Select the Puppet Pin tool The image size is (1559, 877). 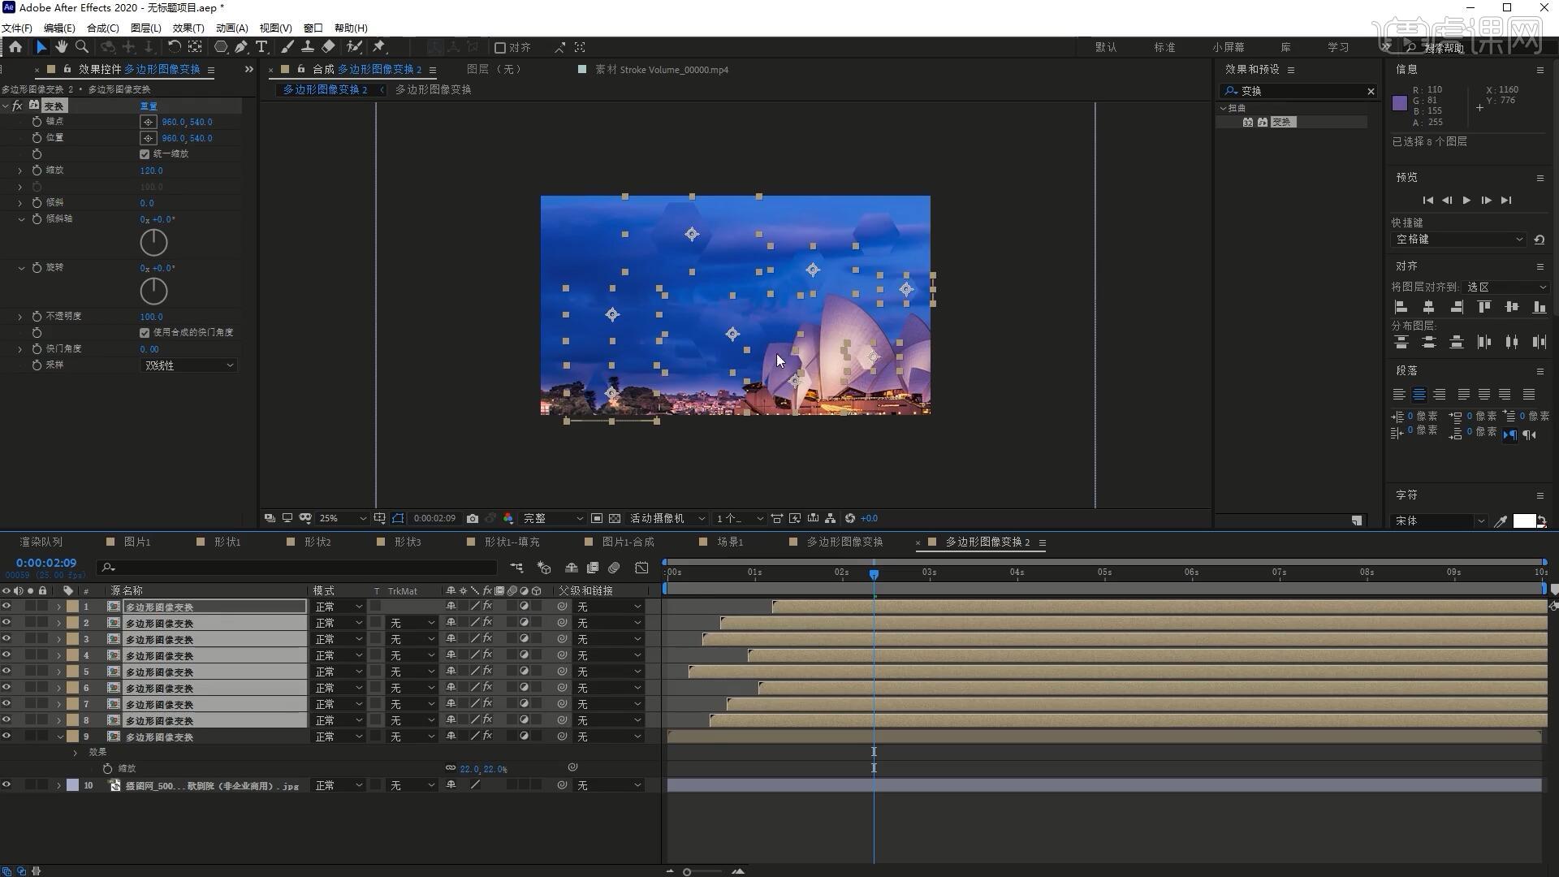point(378,47)
